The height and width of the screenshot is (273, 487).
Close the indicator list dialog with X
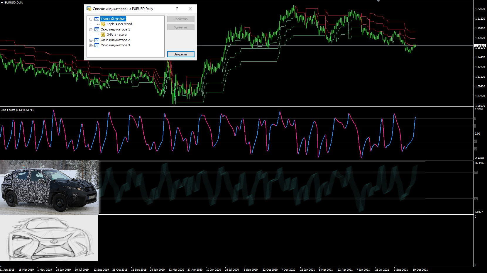pos(190,9)
